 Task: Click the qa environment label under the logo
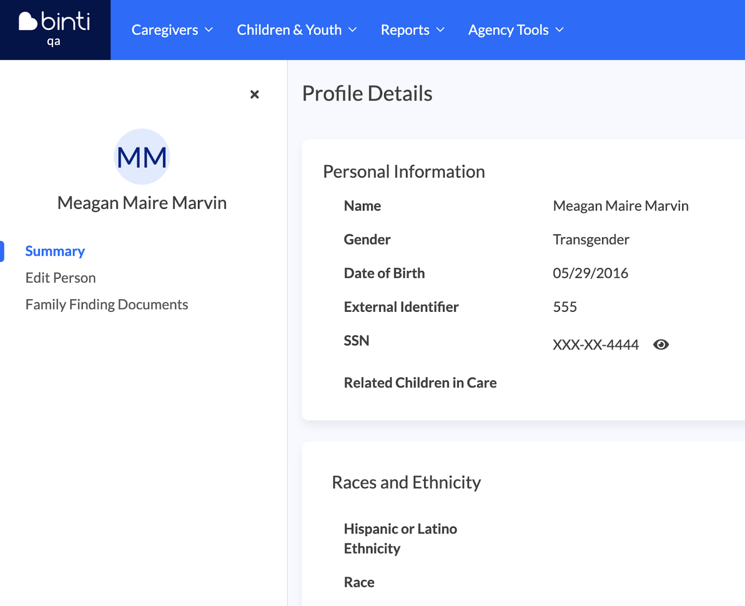(x=54, y=42)
